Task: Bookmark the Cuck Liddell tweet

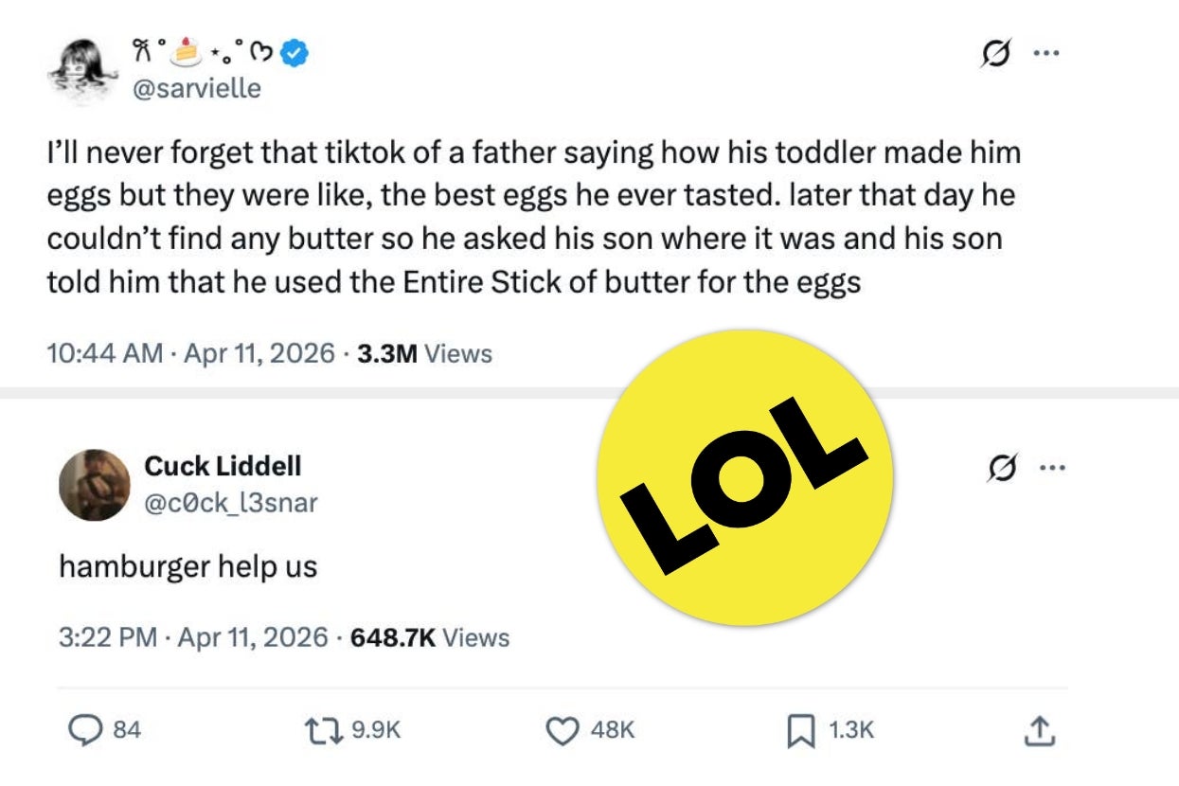Action: point(801,729)
